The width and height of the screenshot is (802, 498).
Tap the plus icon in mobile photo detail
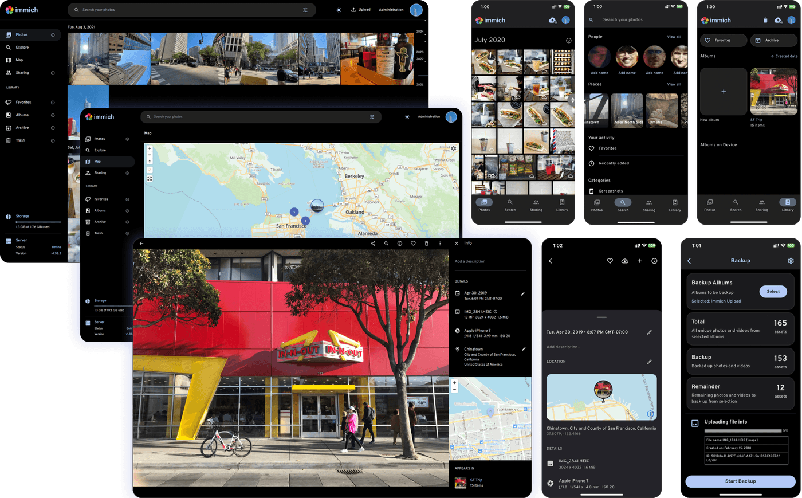click(639, 261)
